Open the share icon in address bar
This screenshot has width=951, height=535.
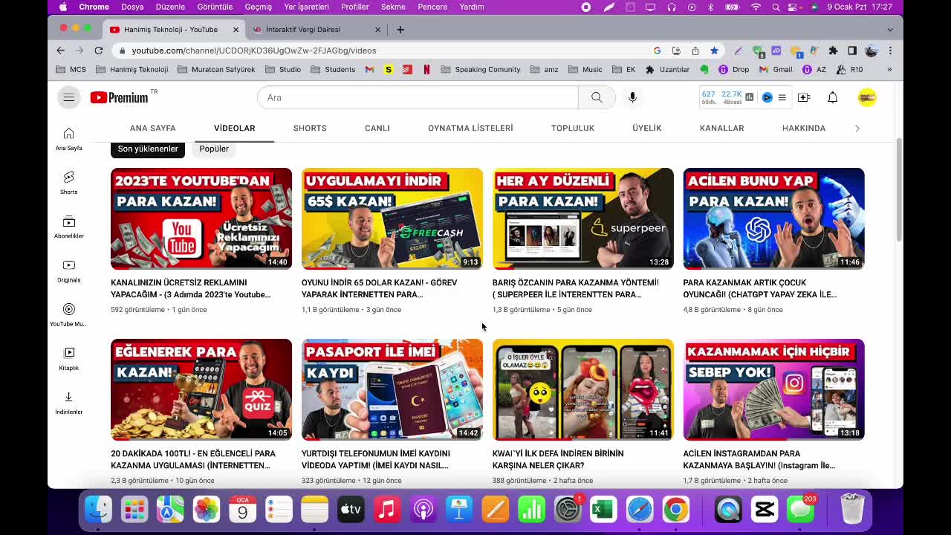click(695, 51)
